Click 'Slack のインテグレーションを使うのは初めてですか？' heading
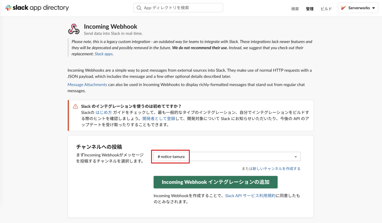This screenshot has height=223, width=382. 131,106
